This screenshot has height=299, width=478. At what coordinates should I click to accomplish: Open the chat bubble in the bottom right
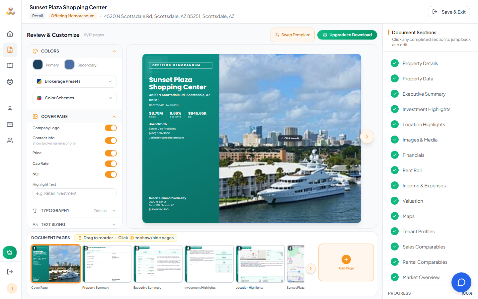[461, 282]
